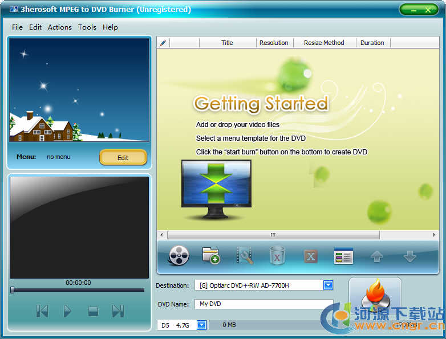This screenshot has height=339, width=446.
Task: Click the DVD Name text field
Action: click(x=263, y=304)
